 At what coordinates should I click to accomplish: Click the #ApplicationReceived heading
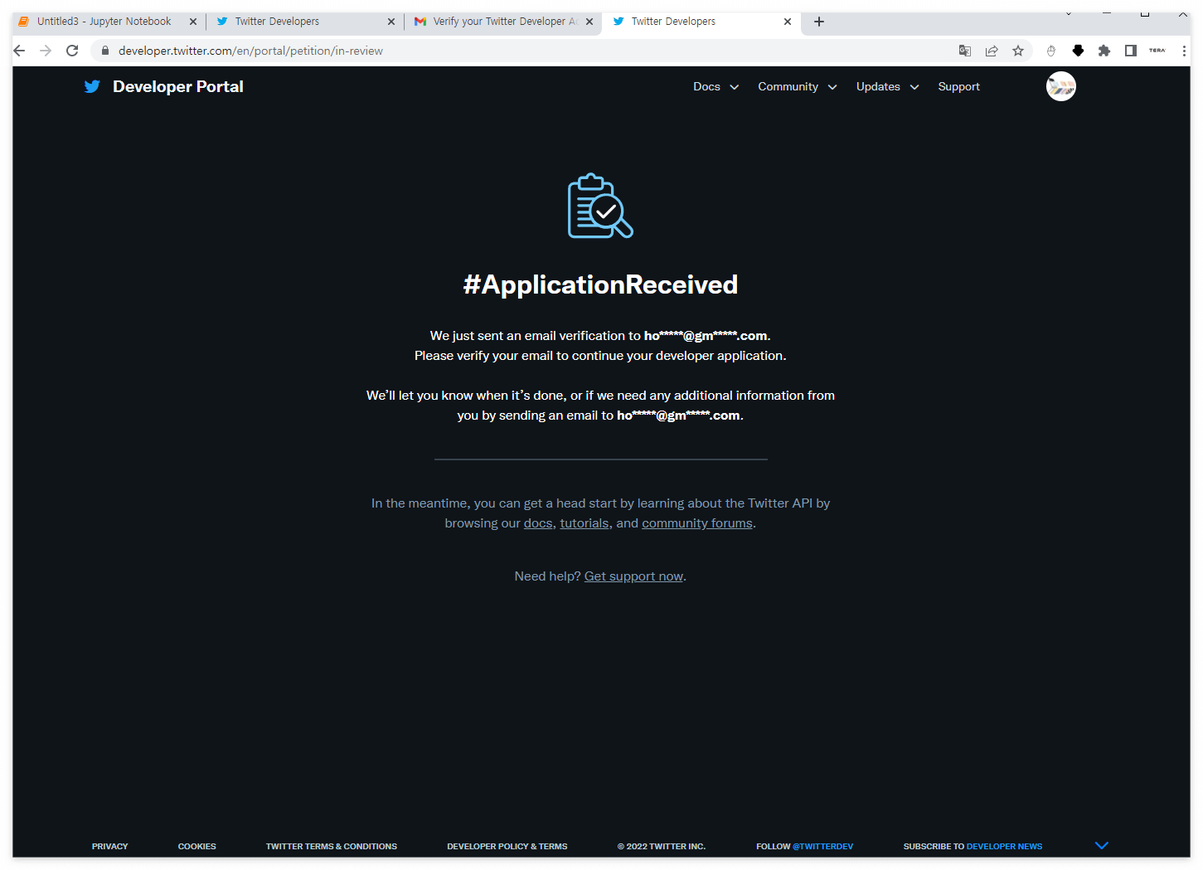pyautogui.click(x=600, y=284)
